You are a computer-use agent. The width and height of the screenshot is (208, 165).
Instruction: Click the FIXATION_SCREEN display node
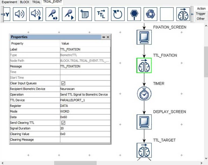pyautogui.click(x=144, y=37)
